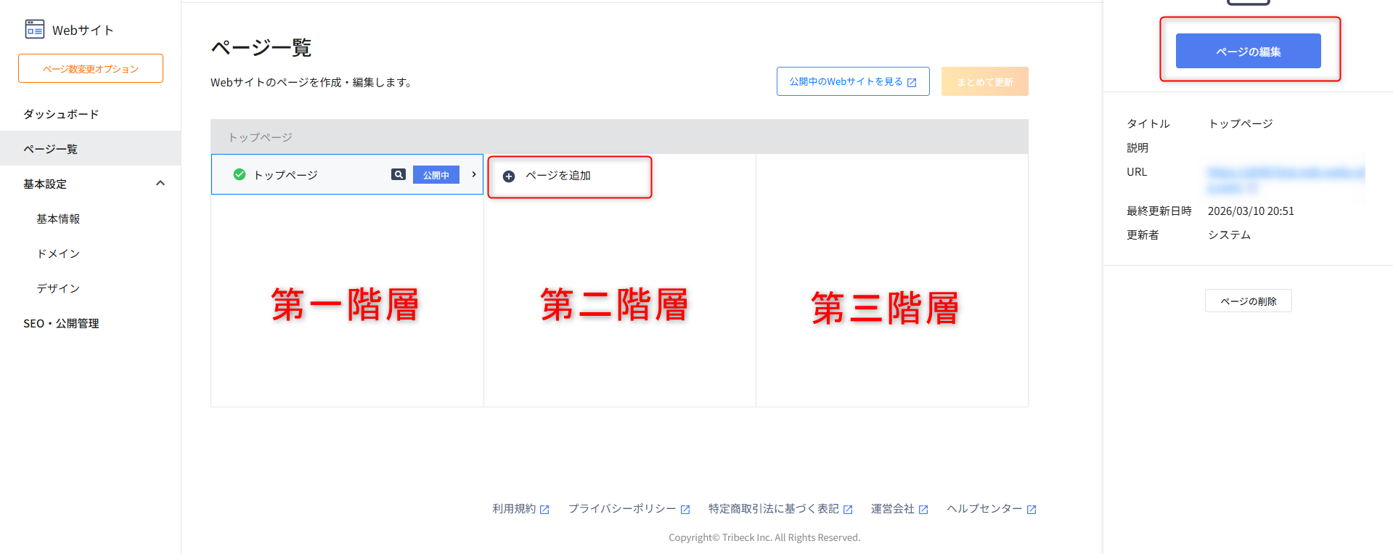Go to SEO・公開管理 menu item

(61, 323)
